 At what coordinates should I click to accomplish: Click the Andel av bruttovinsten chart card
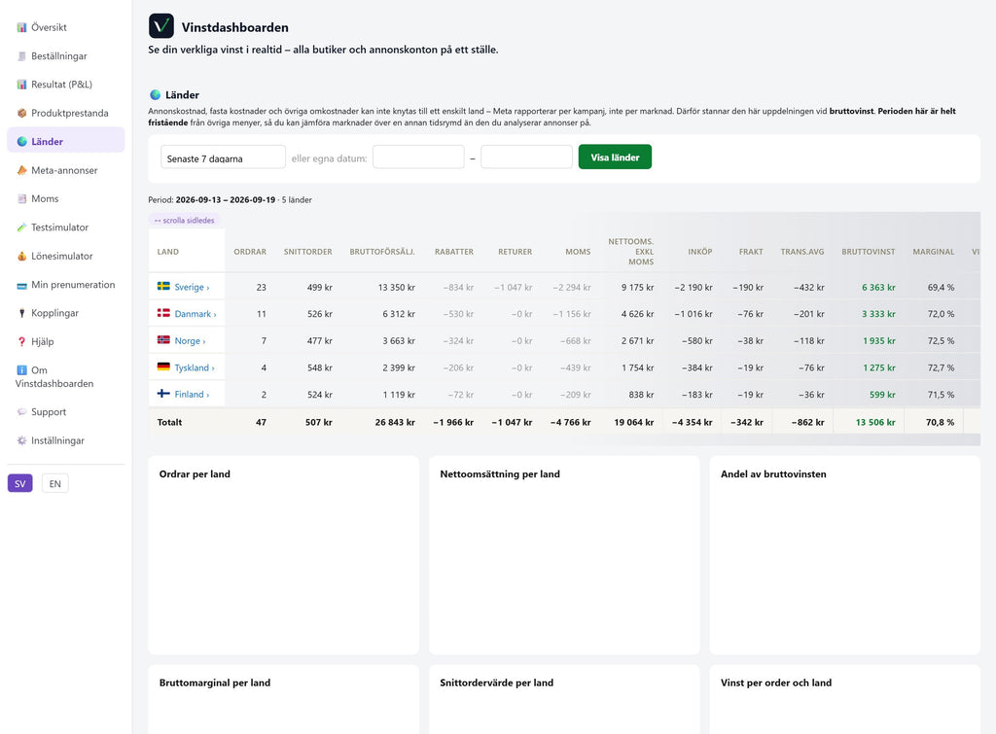click(845, 555)
